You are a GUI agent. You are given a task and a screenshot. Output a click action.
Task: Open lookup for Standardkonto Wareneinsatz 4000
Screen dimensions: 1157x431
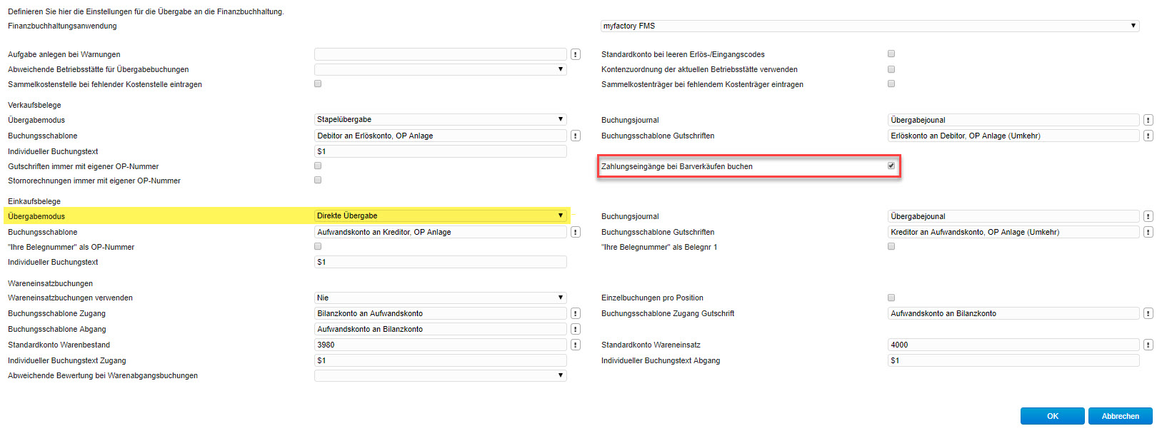pyautogui.click(x=1148, y=345)
